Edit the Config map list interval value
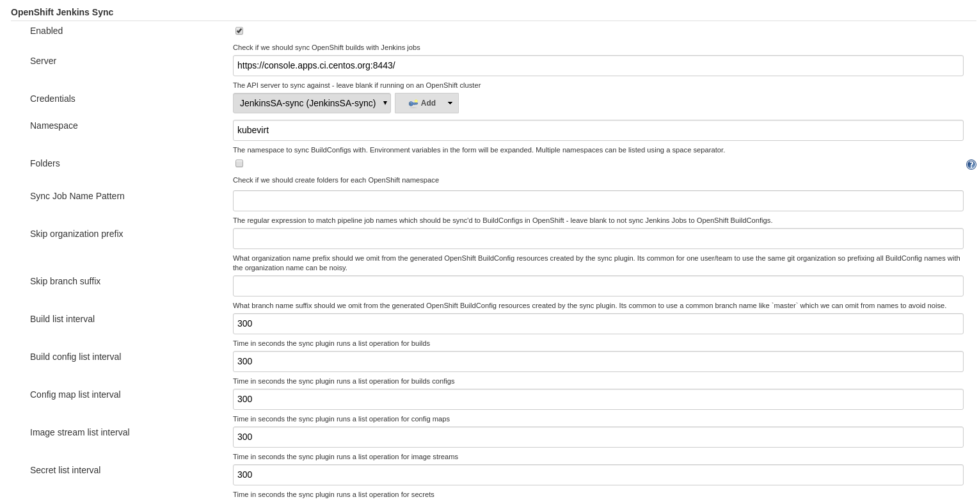This screenshot has width=979, height=504. pos(598,399)
